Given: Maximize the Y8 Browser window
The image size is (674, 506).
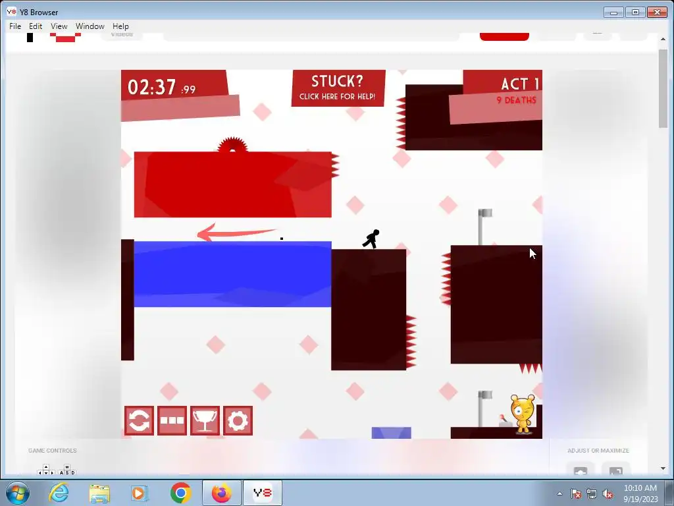Looking at the screenshot, I should [x=635, y=12].
